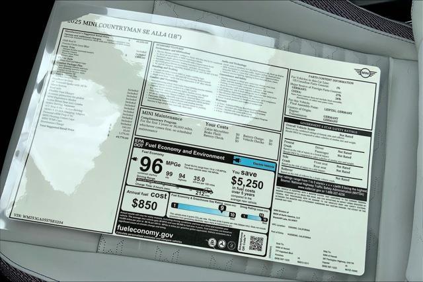Click the 'Annual fuel cost' label

click(x=147, y=194)
